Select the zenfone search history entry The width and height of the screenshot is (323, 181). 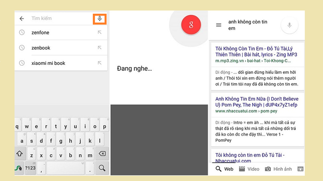click(61, 33)
